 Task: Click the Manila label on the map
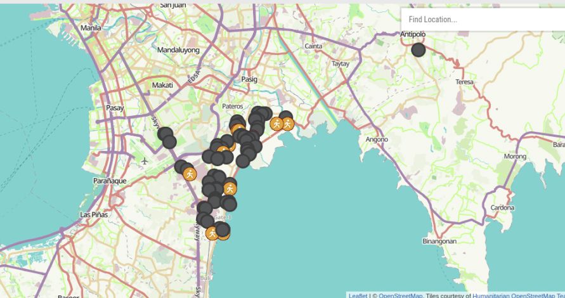click(91, 29)
